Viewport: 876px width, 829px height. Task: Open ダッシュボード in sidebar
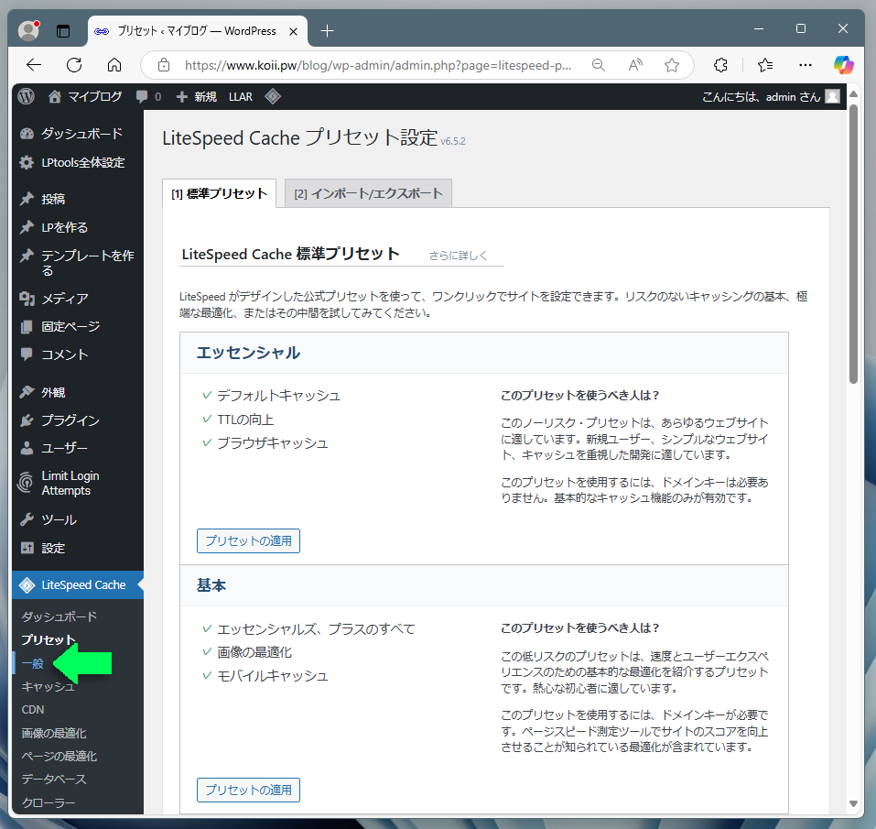tap(78, 134)
